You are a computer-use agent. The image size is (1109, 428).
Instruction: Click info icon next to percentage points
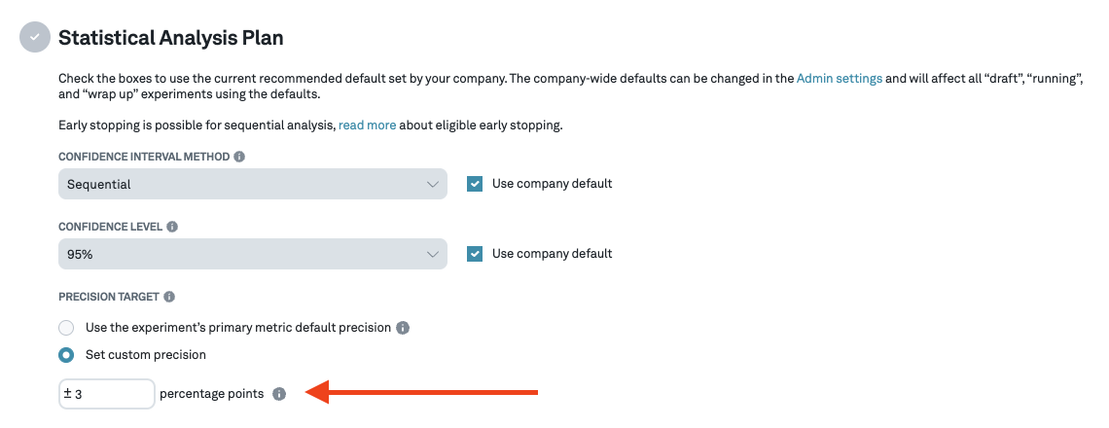click(x=279, y=394)
